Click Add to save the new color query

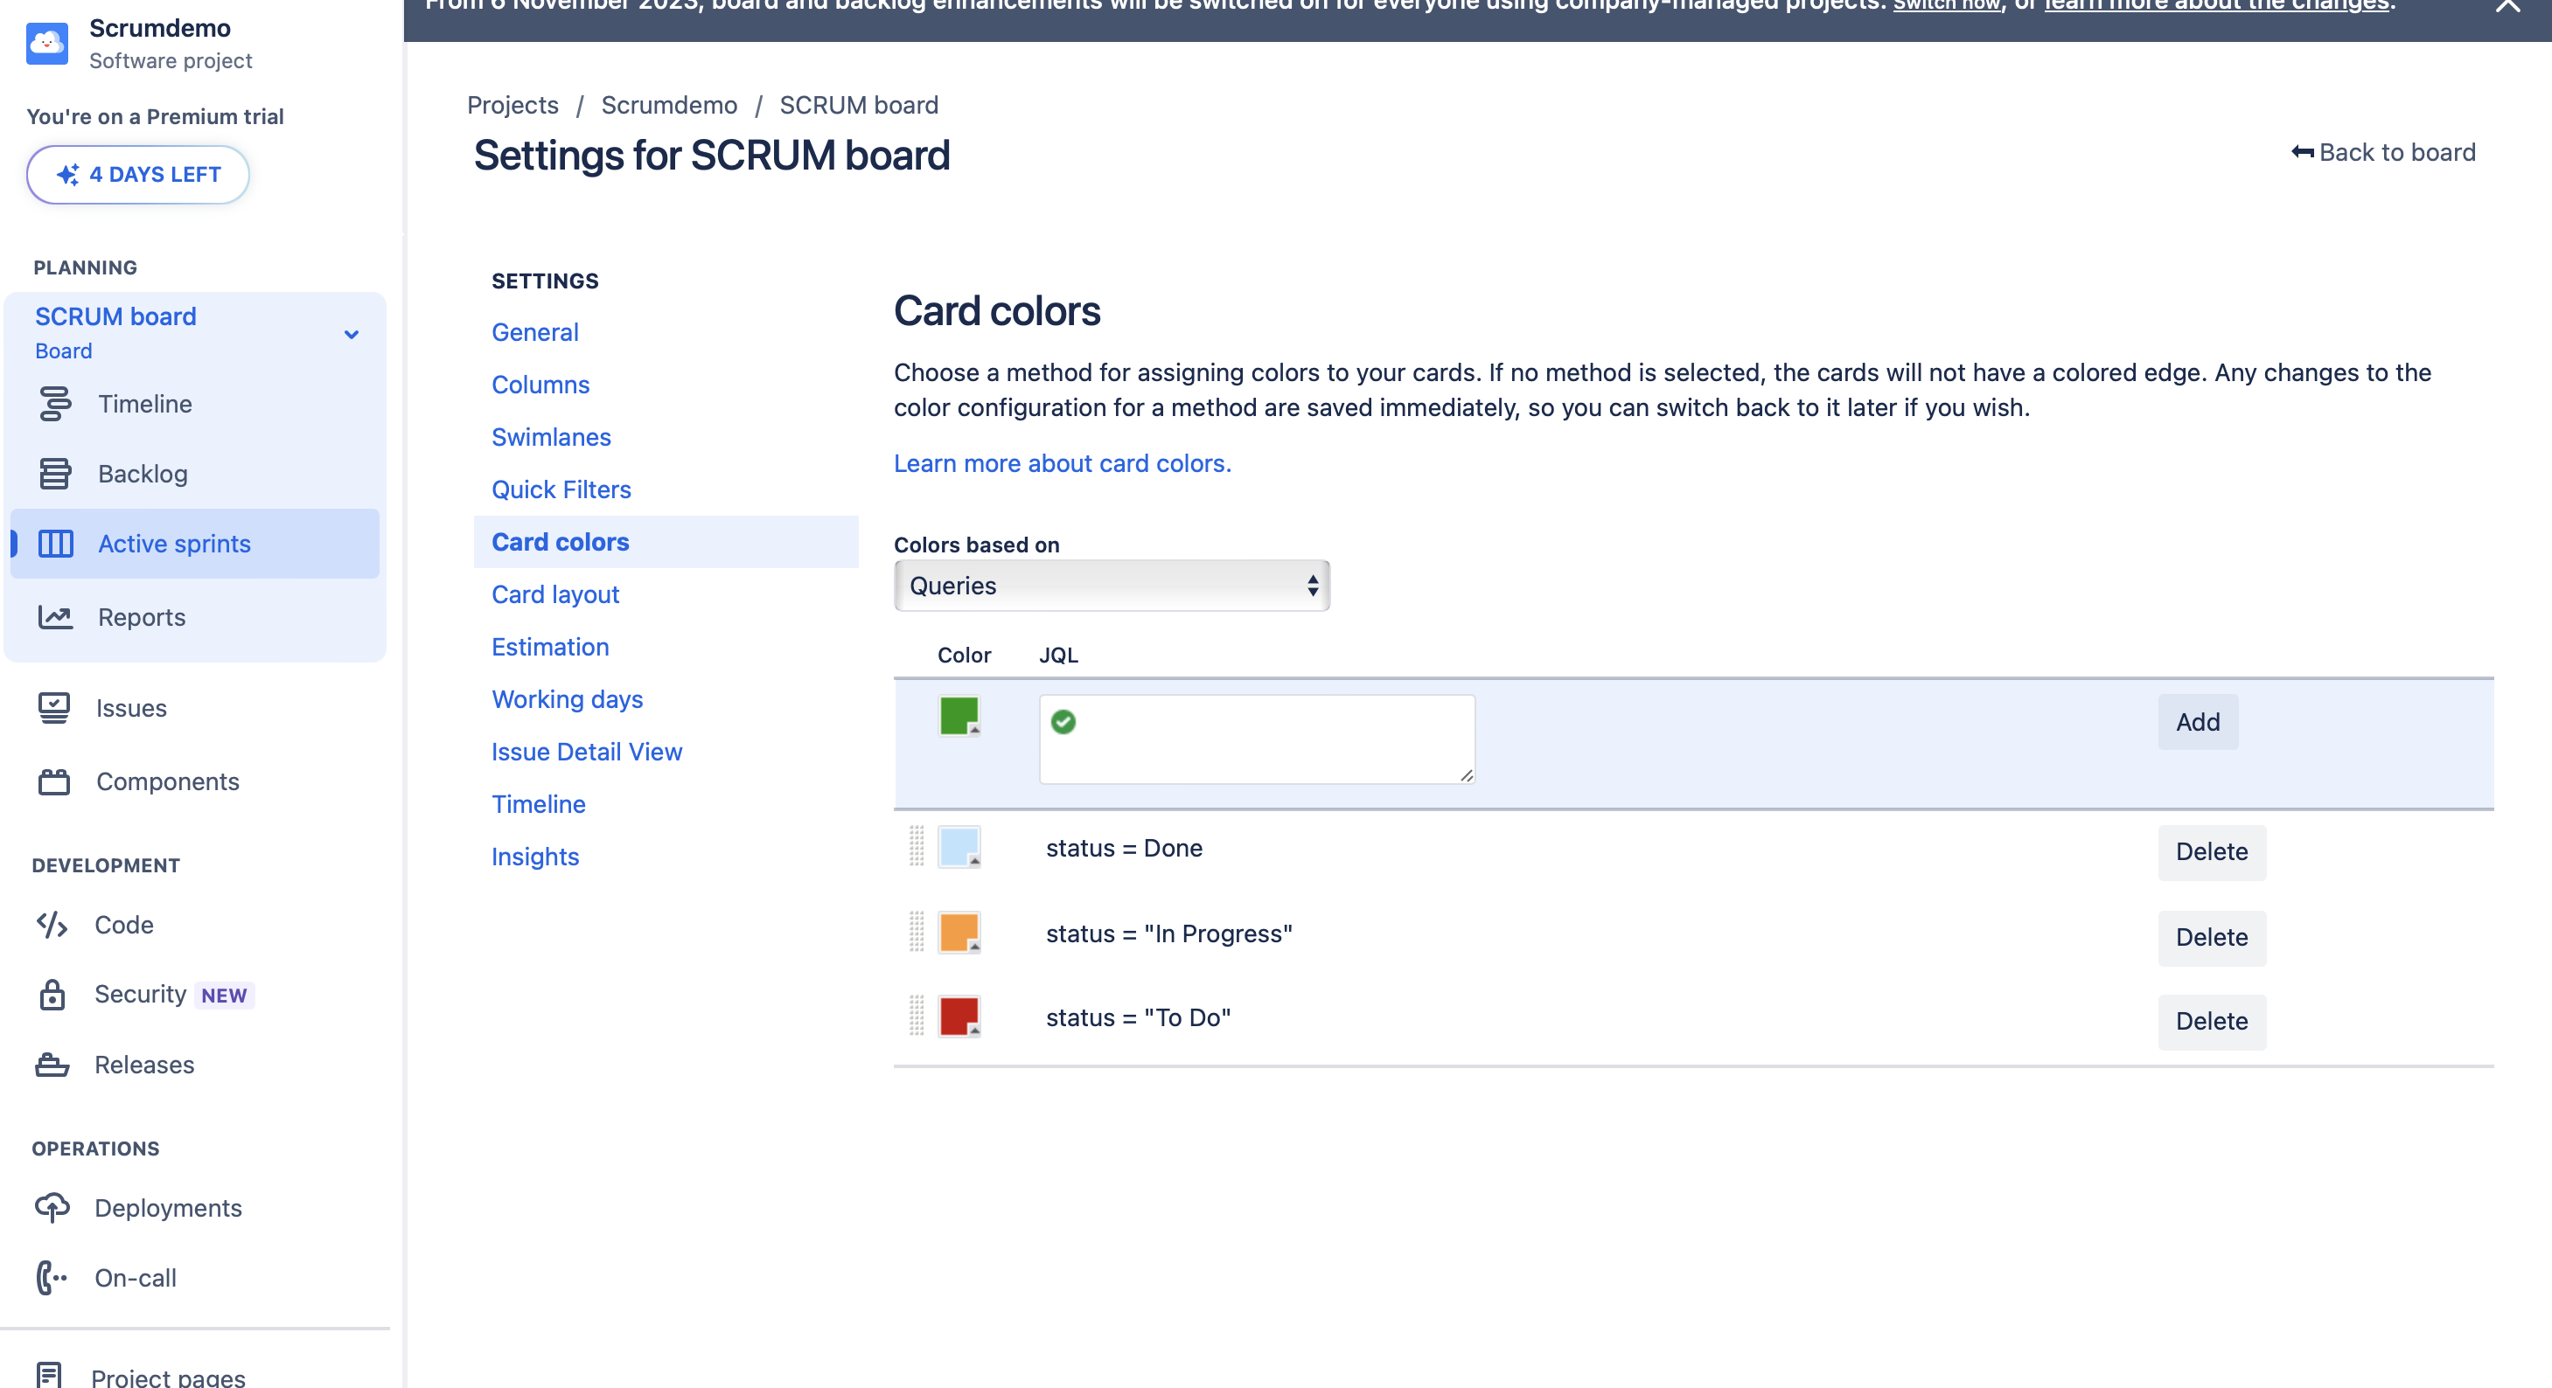[2197, 722]
